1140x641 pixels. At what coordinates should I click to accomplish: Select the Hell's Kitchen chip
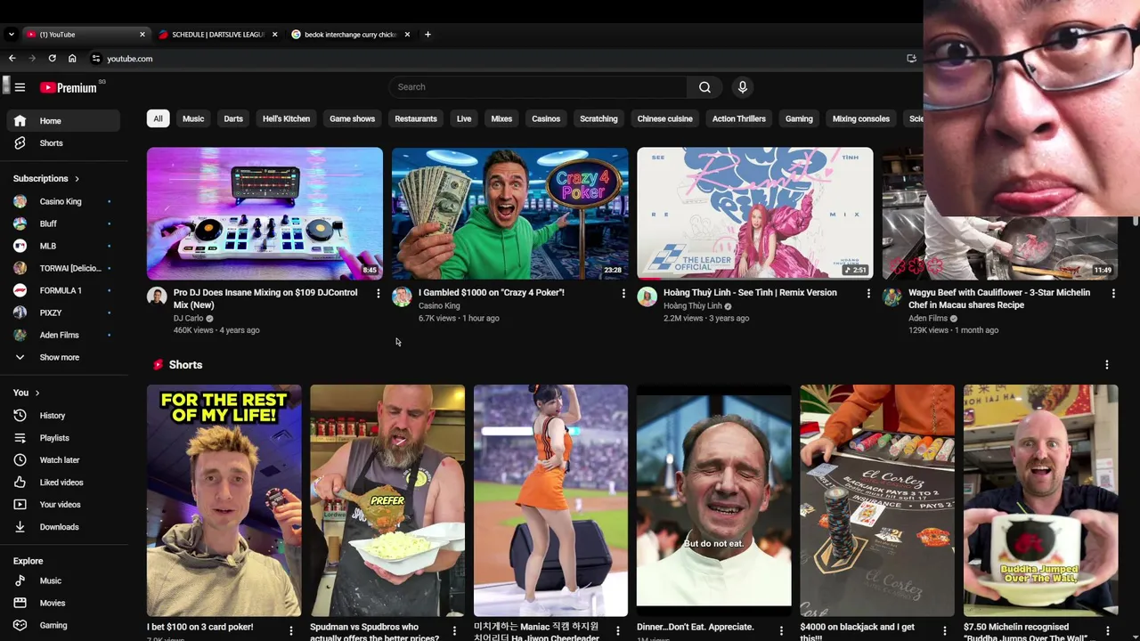coord(286,119)
